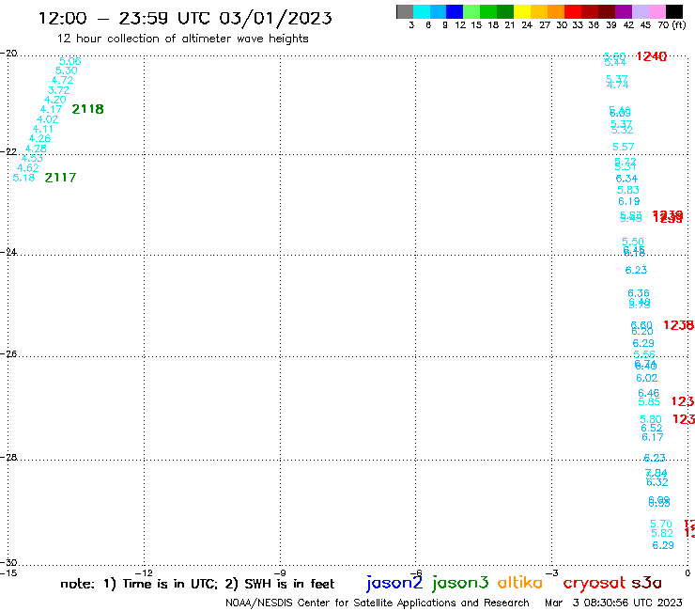Screen dimensions: 695x611
Task: Click the jason2 satellite legend label
Action: click(394, 584)
